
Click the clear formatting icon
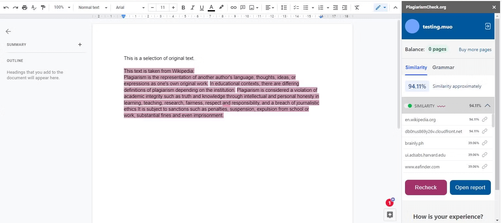pyautogui.click(x=357, y=8)
